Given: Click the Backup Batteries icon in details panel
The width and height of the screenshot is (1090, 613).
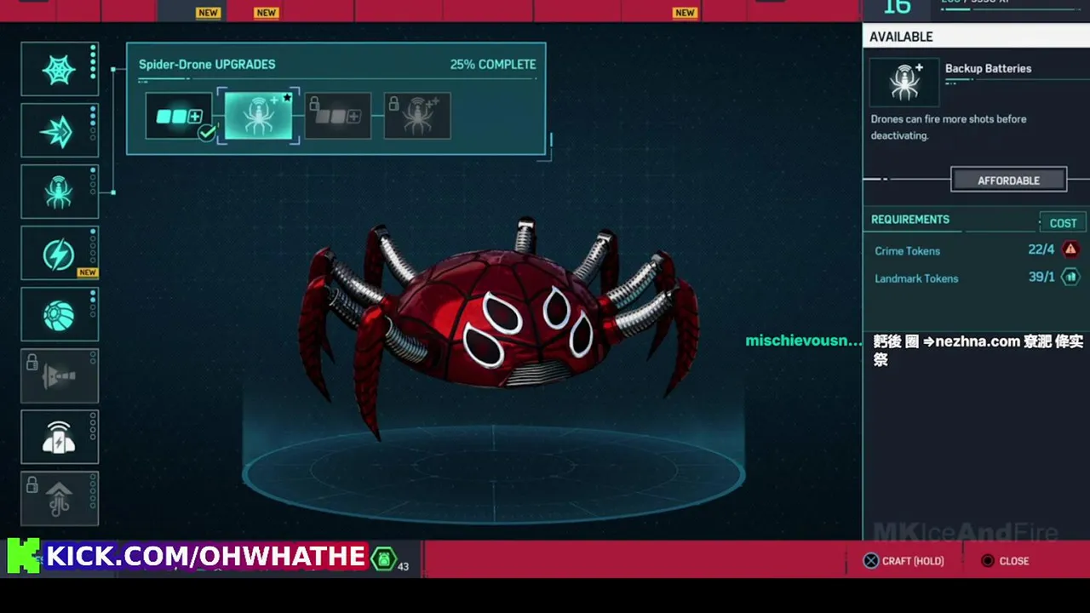Looking at the screenshot, I should [904, 83].
